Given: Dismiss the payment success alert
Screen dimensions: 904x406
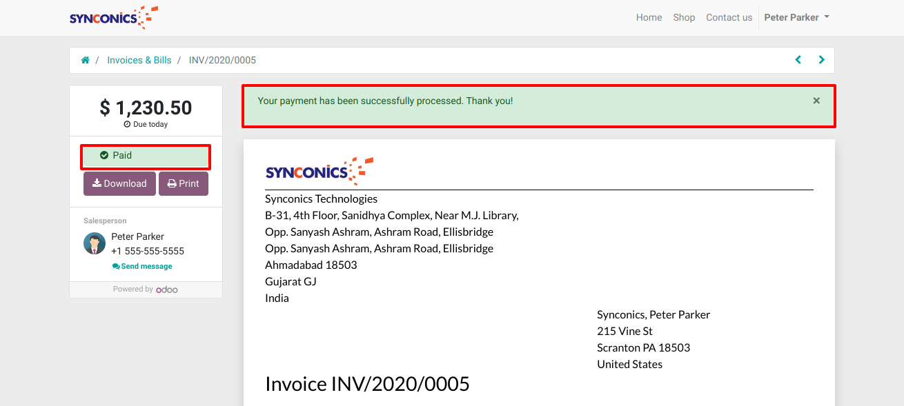Looking at the screenshot, I should click(x=816, y=101).
